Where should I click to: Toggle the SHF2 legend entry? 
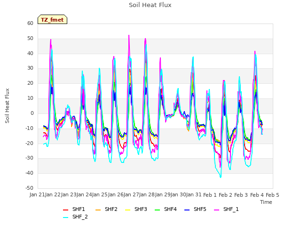pyautogui.click(x=106, y=209)
